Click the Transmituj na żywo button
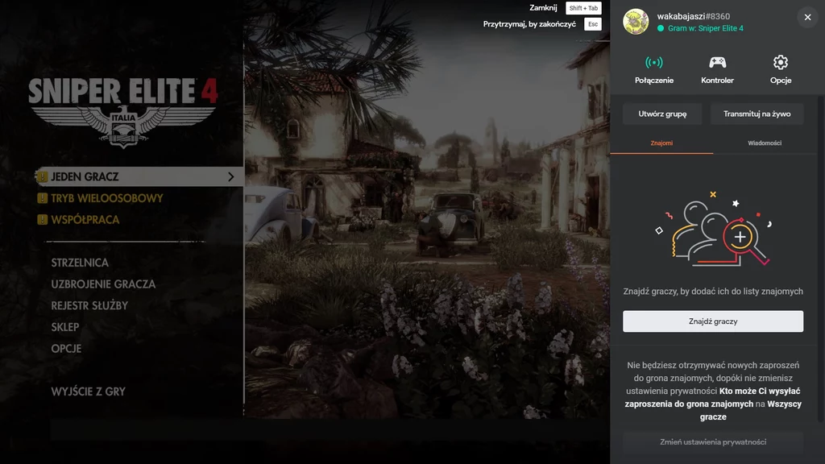The width and height of the screenshot is (825, 464). (x=757, y=114)
